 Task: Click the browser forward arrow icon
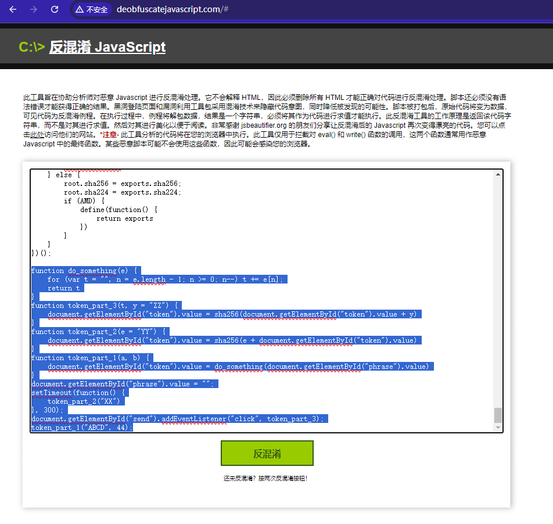(x=33, y=9)
